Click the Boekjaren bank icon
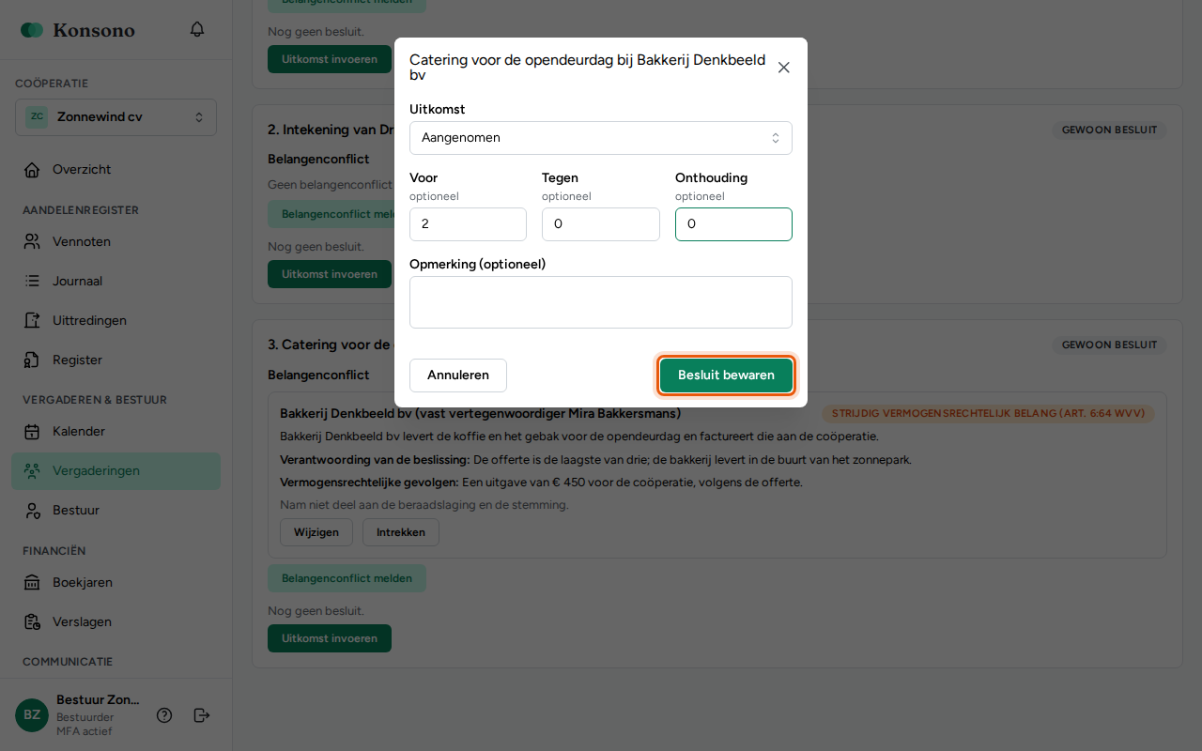 click(32, 583)
